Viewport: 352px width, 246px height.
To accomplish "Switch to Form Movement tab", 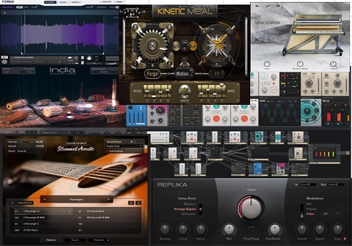I will pos(50,2).
